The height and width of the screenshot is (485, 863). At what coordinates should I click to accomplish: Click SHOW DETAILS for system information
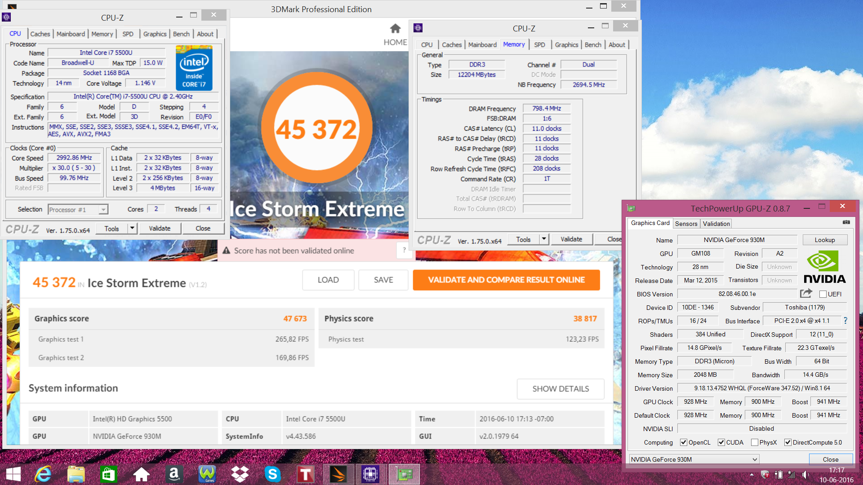pos(561,388)
